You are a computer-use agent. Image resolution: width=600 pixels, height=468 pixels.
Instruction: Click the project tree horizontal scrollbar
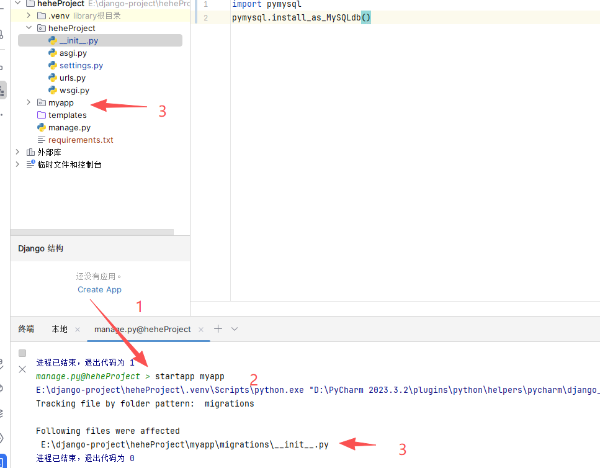click(x=92, y=232)
